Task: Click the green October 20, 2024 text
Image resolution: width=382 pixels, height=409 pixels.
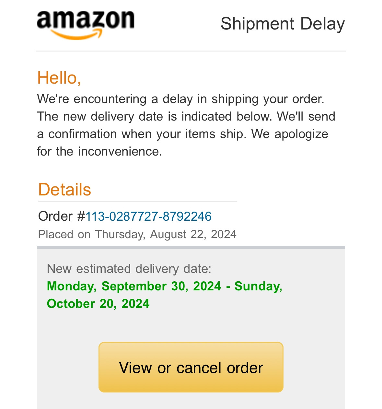Action: (x=98, y=304)
